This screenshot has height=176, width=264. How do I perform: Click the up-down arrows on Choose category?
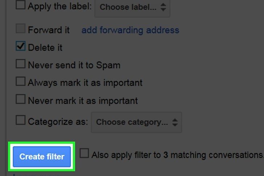coord(174,122)
